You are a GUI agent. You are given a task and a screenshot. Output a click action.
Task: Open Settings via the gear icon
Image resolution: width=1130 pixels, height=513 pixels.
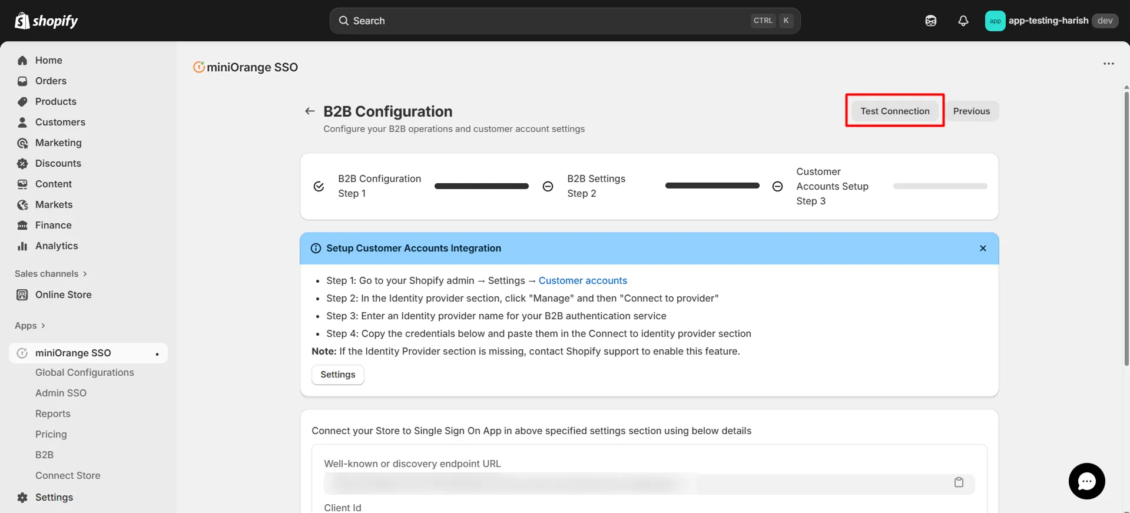22,497
